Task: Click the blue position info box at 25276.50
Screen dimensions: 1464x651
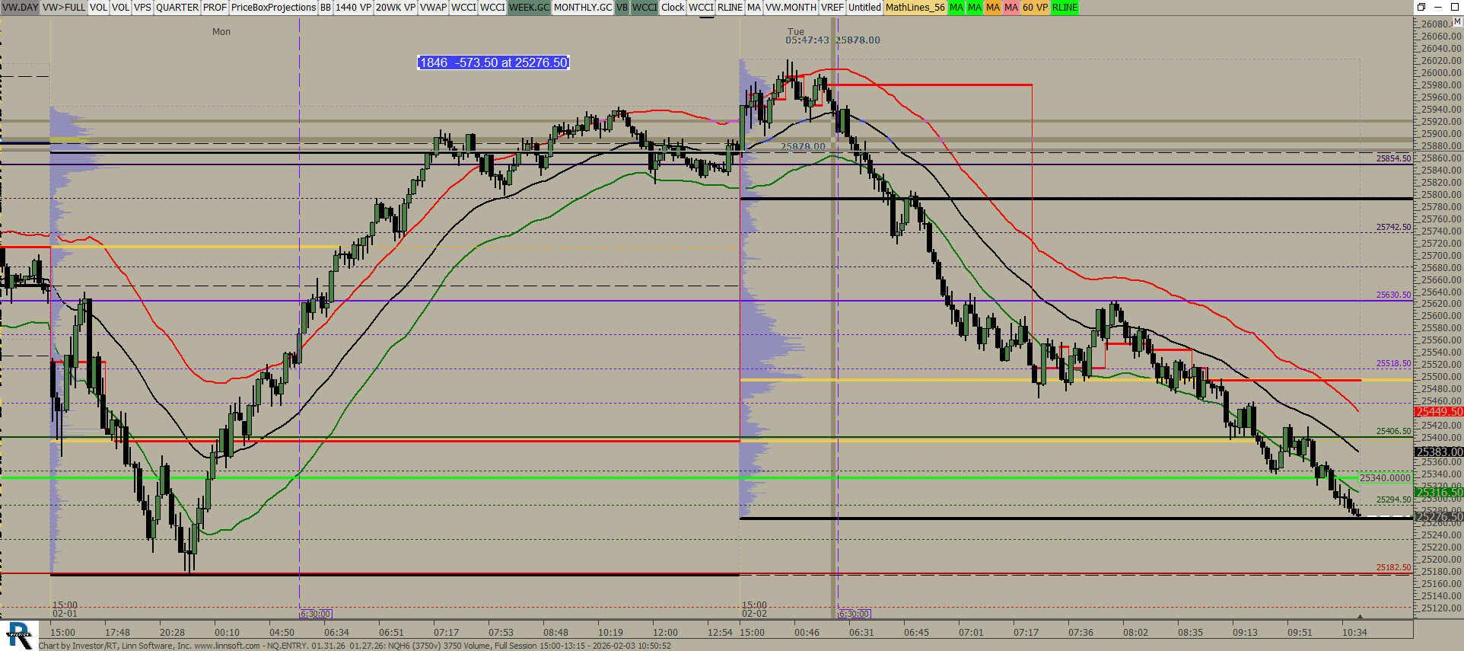Action: (x=493, y=62)
